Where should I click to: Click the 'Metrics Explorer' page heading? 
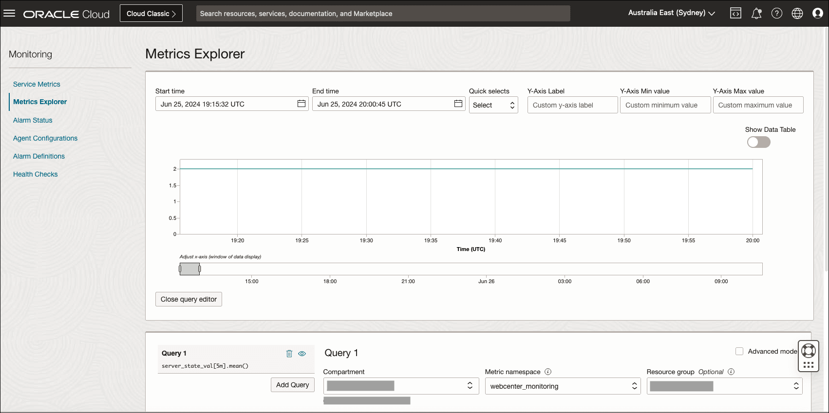tap(195, 54)
